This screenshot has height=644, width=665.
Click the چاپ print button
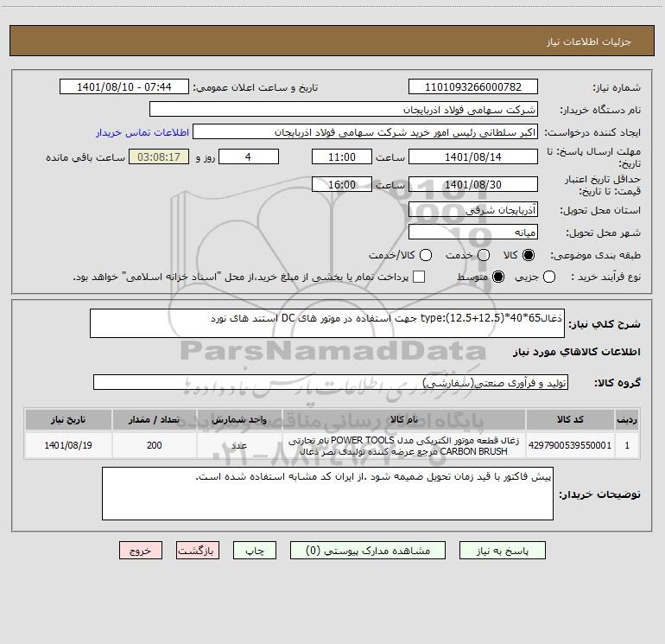tap(255, 551)
